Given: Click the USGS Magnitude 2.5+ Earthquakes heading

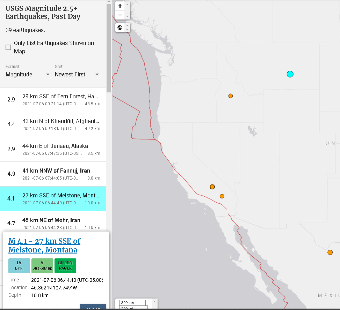Looking at the screenshot, I should pos(43,12).
